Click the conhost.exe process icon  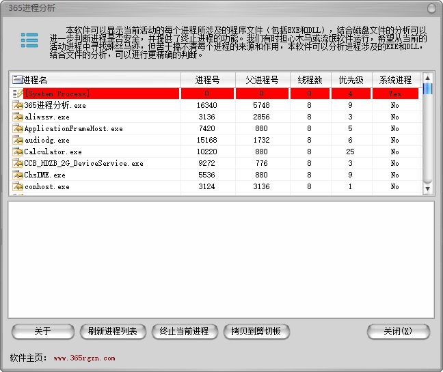pyautogui.click(x=18, y=186)
